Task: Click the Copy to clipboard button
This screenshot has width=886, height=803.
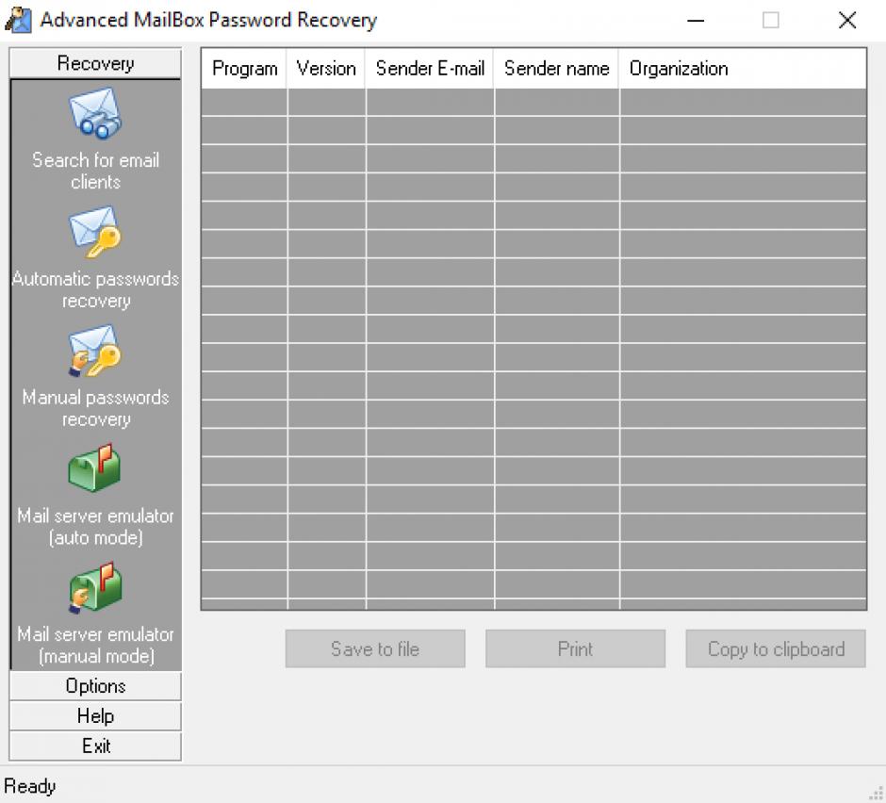Action: coord(776,648)
